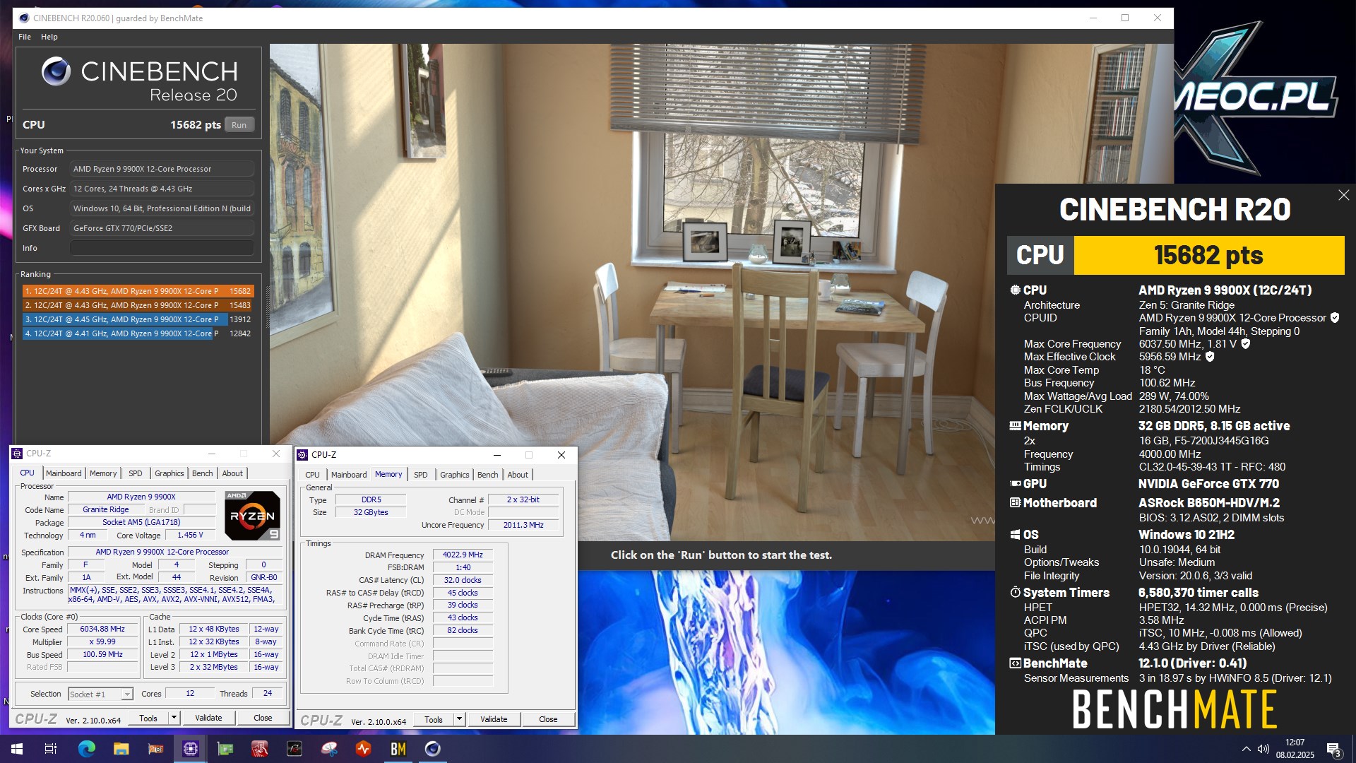Click Uncore Frequency 2011.3 MHz field
The width and height of the screenshot is (1356, 763).
(x=523, y=525)
